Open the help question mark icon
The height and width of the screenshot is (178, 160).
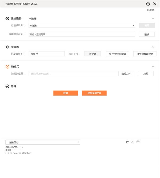click(x=138, y=142)
